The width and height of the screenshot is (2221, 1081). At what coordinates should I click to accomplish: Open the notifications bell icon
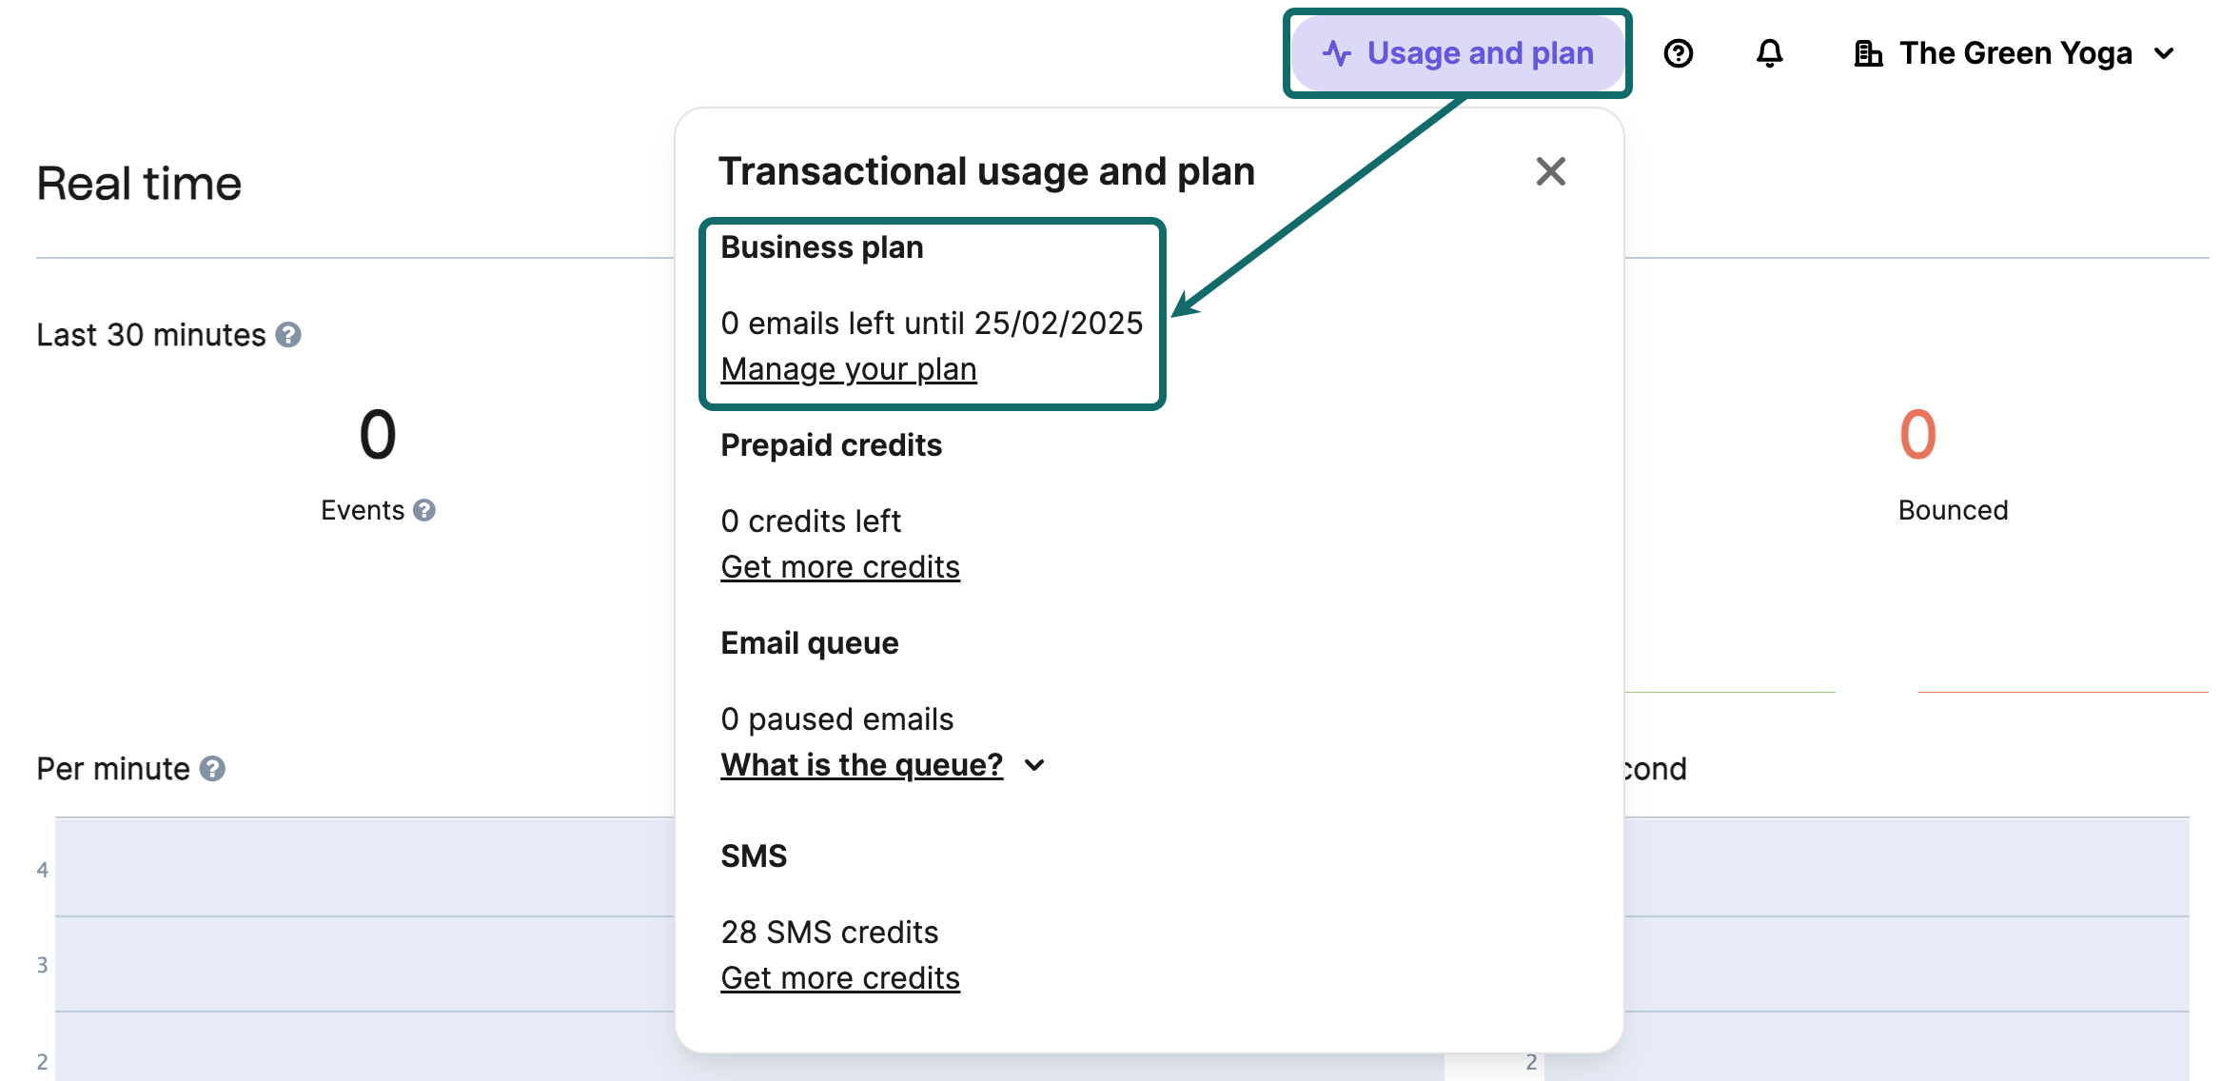click(1769, 53)
